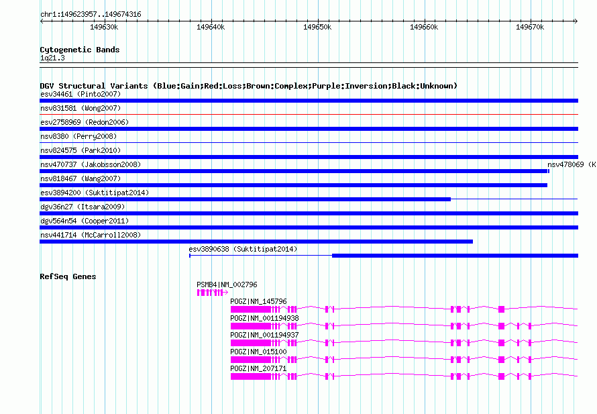
Task: Select POGZ|NM_001194937 transcript label
Action: coord(264,335)
